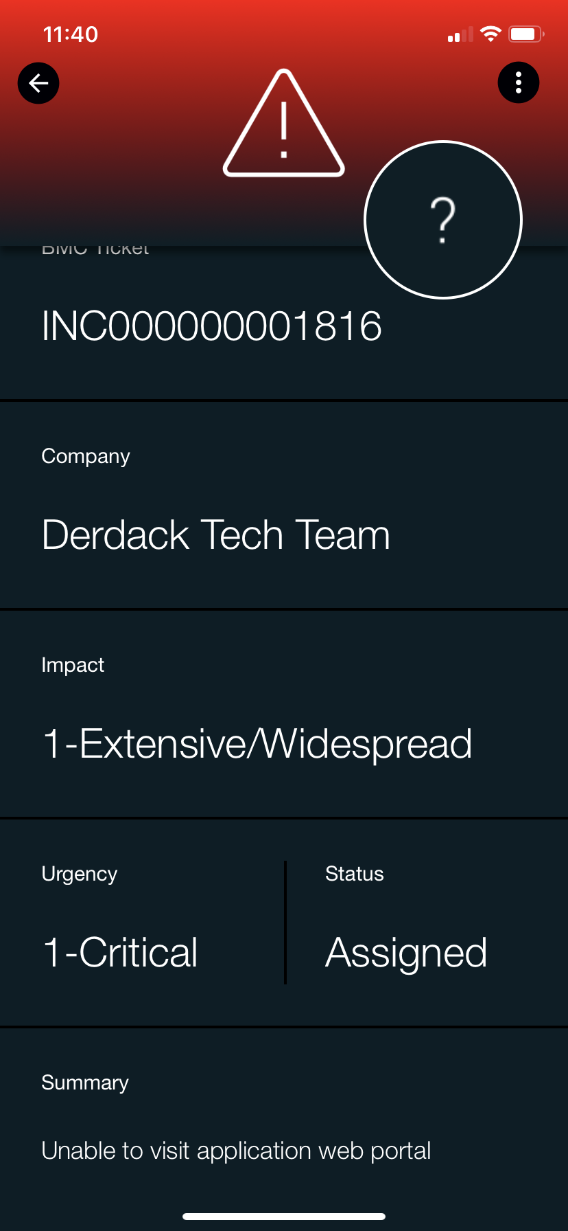Screen dimensions: 568x1231
Task: Tap the cellular signal bars icon
Action: tap(460, 34)
